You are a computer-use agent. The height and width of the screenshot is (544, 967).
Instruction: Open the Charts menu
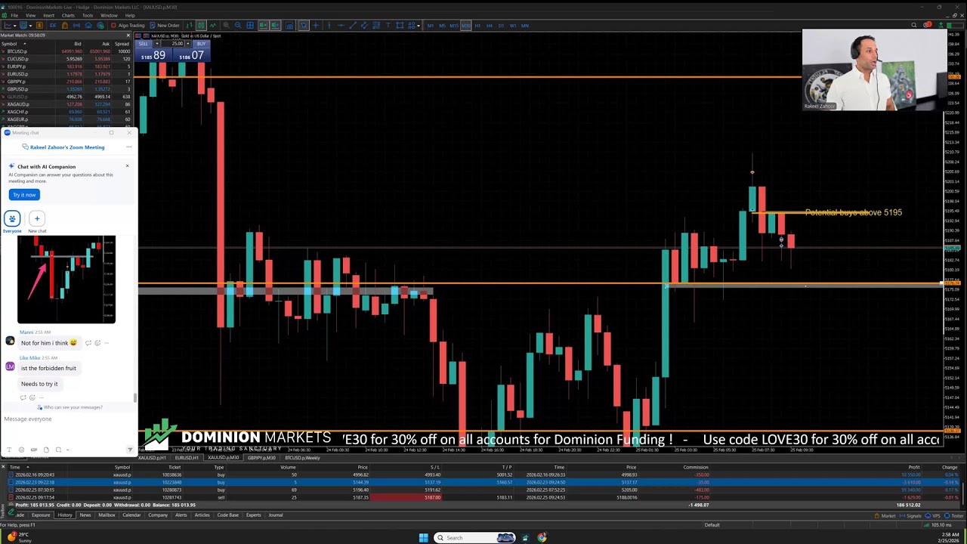click(x=68, y=15)
